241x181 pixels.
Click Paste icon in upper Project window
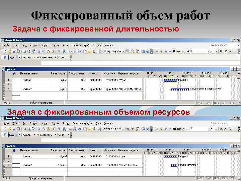click(x=49, y=51)
